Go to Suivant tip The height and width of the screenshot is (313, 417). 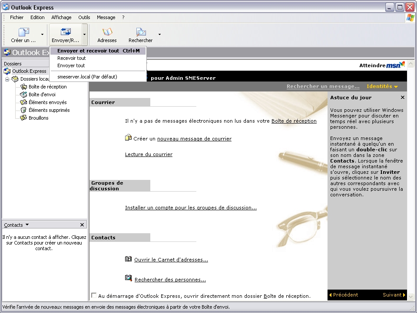[x=394, y=295]
